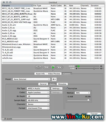Toggle the loop playback button

(38, 67)
